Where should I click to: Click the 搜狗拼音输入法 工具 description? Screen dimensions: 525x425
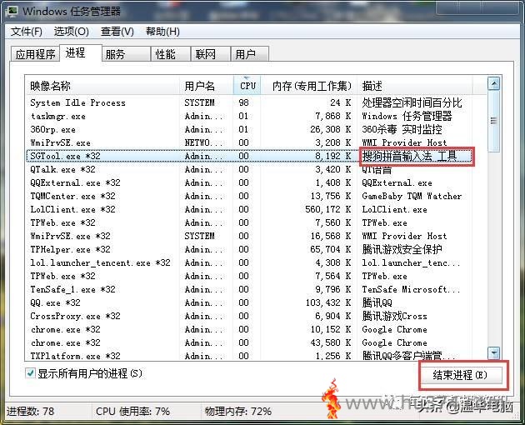pyautogui.click(x=409, y=156)
